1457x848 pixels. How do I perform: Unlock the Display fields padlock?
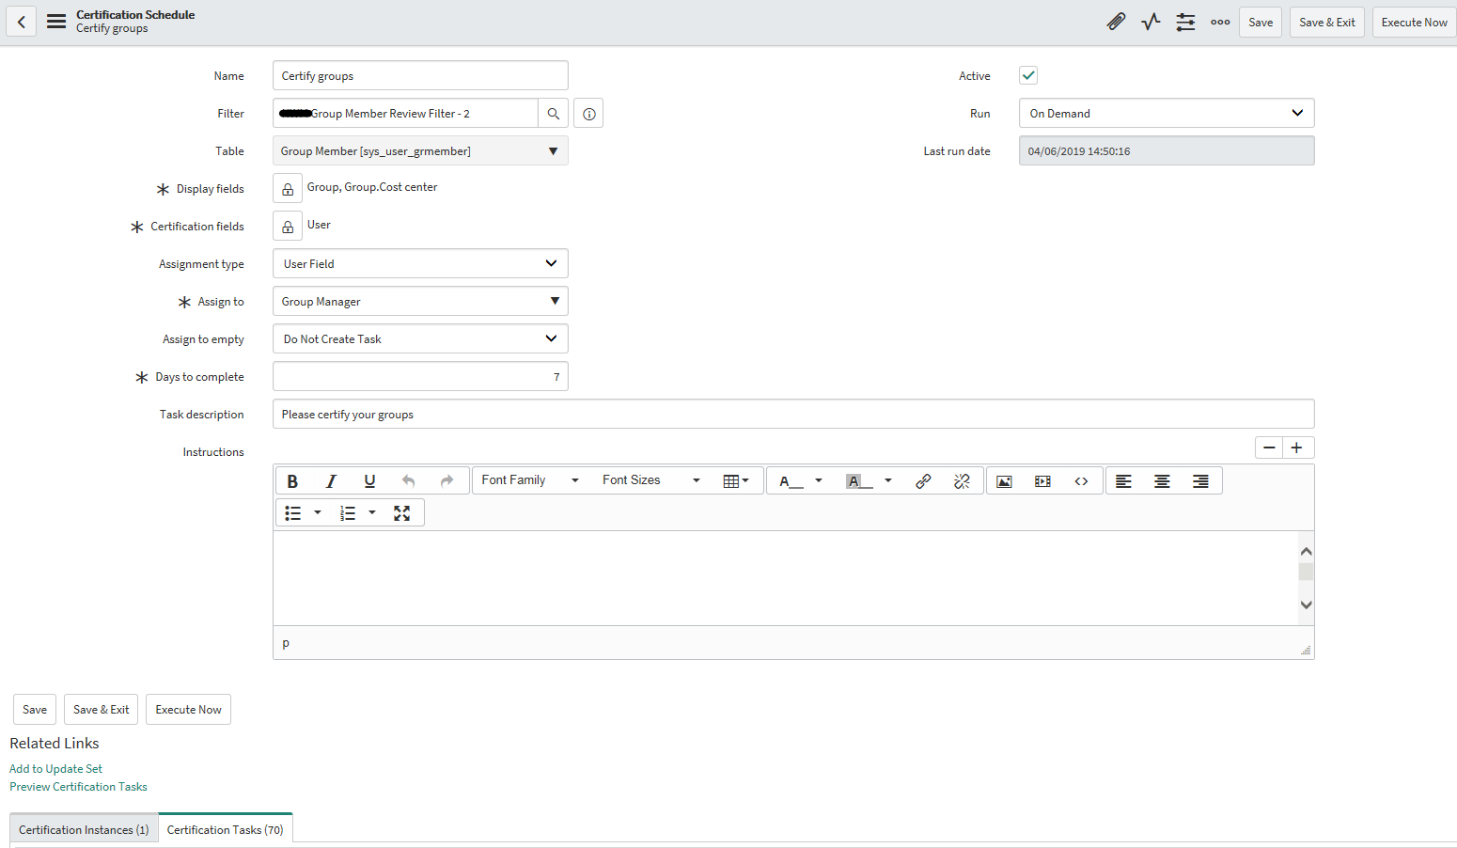click(x=288, y=187)
